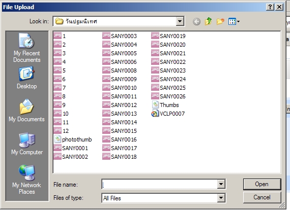The image size is (290, 211).
Task: Select JPG file named 8
Action: (x=60, y=96)
